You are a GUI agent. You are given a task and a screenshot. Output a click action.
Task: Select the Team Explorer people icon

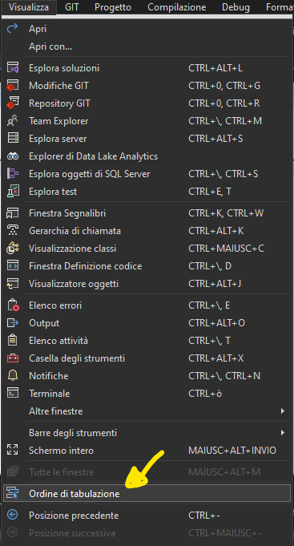[13, 121]
